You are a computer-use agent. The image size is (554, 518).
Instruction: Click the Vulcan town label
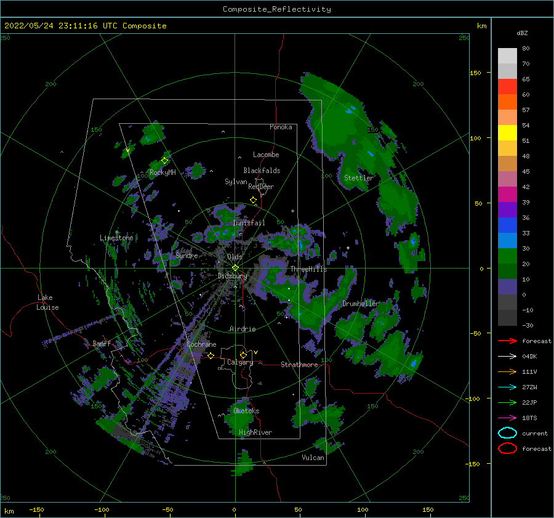313,458
